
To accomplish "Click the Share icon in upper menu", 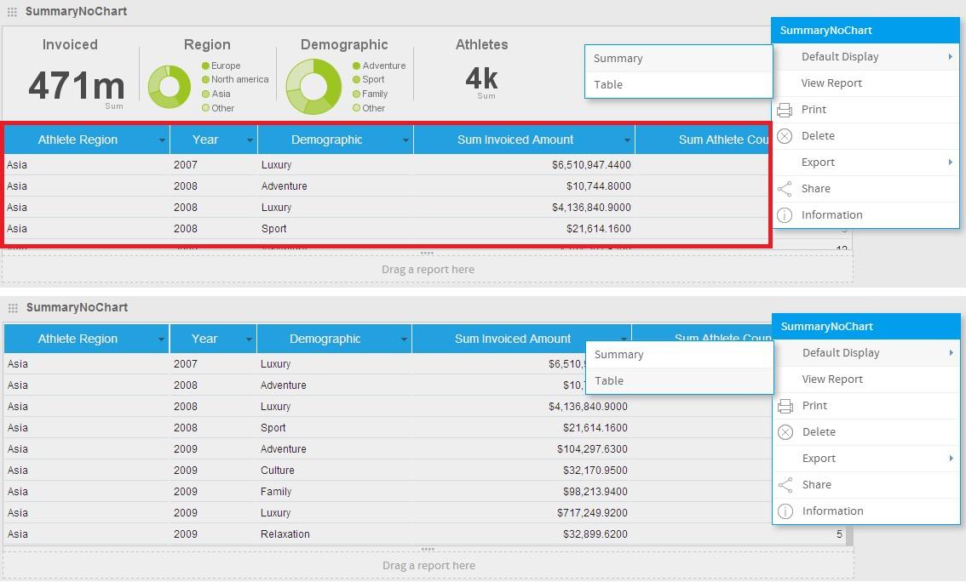I will coord(785,189).
